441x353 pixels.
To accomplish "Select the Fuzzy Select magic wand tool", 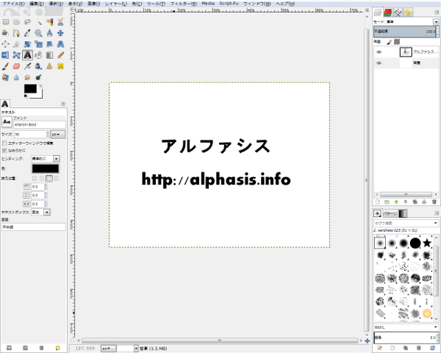I will click(x=38, y=21).
